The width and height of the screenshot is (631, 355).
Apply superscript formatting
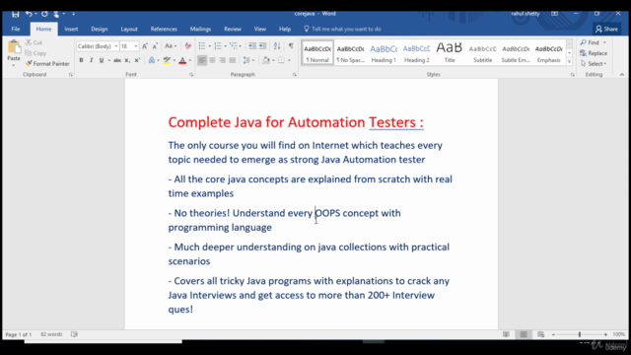137,60
